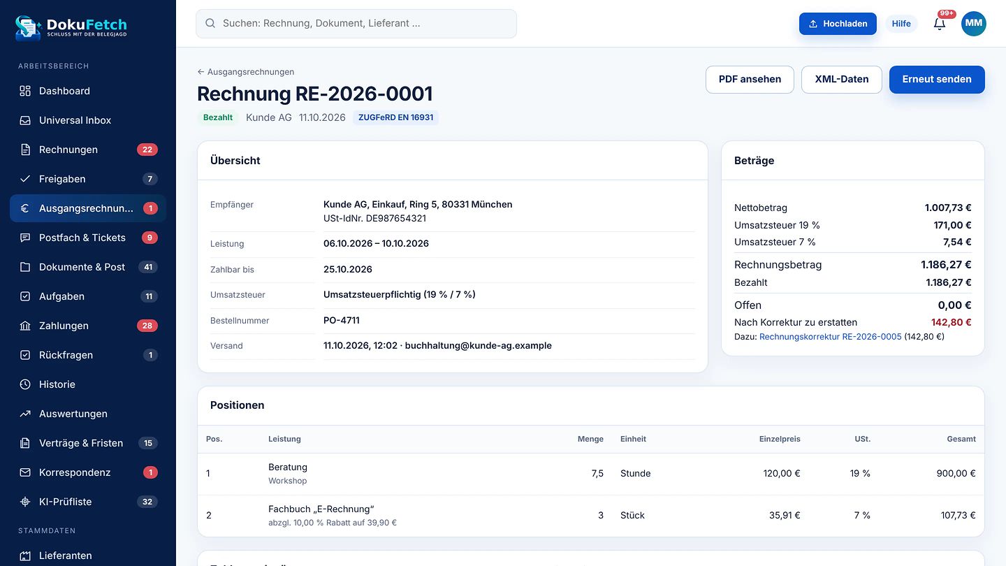This screenshot has height=566, width=1006.
Task: Focus the search field for Rechnung, Dokument
Action: tap(356, 23)
